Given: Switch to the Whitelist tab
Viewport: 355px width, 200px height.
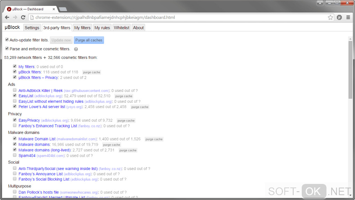Looking at the screenshot, I should [121, 28].
